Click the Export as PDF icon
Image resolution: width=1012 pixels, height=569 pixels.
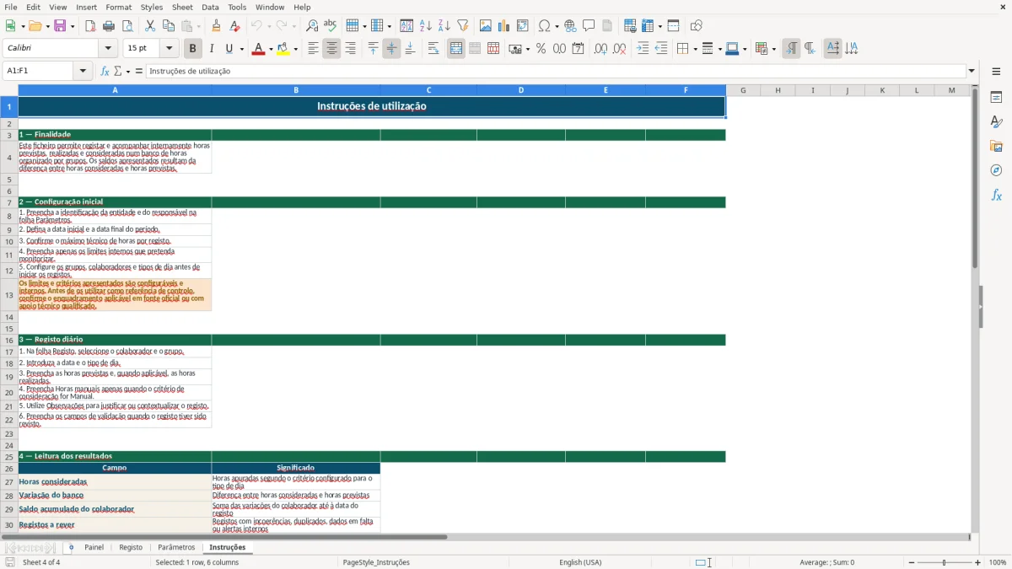90,26
